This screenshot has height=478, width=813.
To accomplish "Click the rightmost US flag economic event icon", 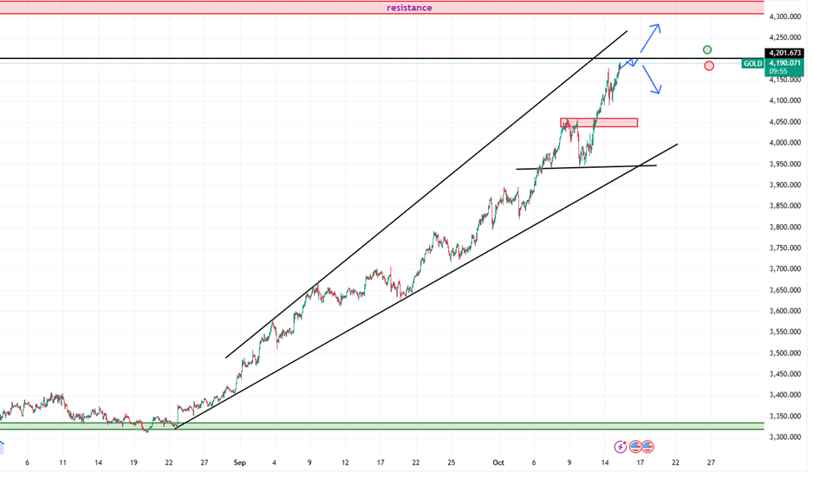I will (x=647, y=447).
